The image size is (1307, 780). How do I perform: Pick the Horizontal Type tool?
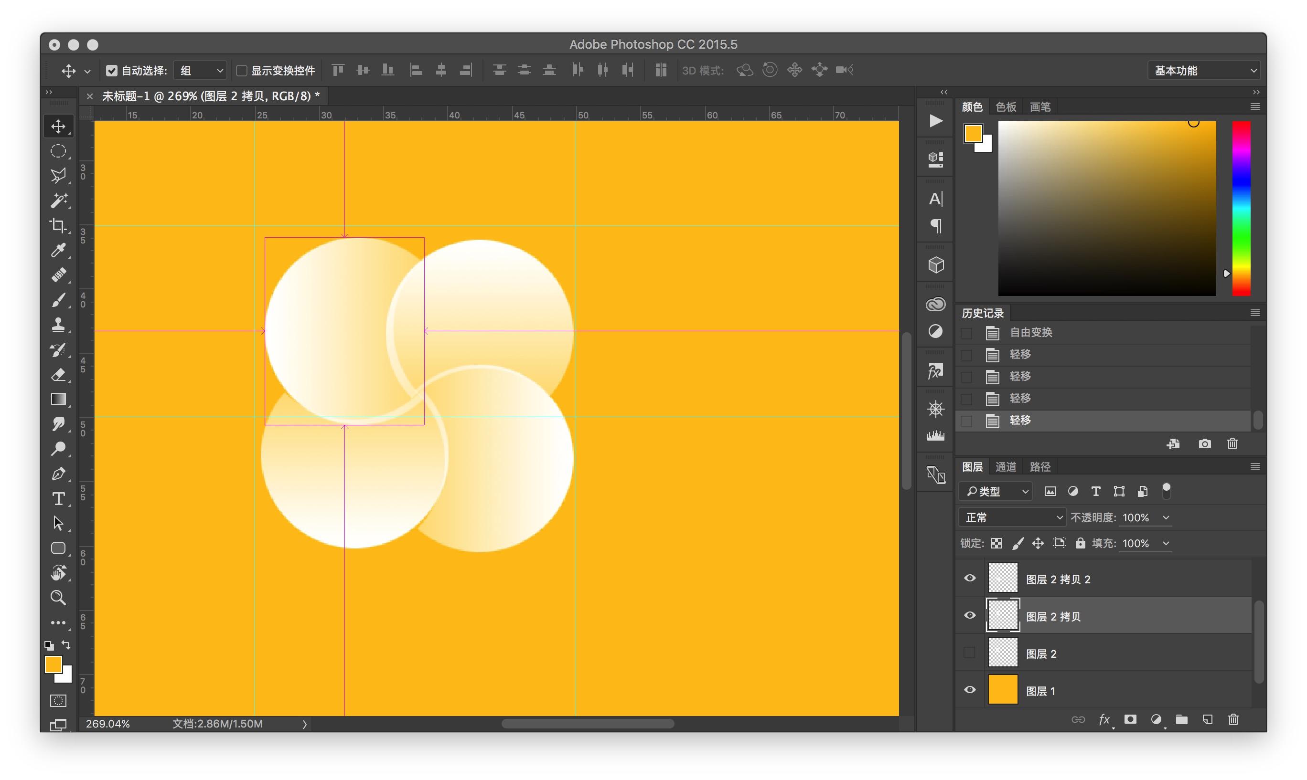coord(58,499)
